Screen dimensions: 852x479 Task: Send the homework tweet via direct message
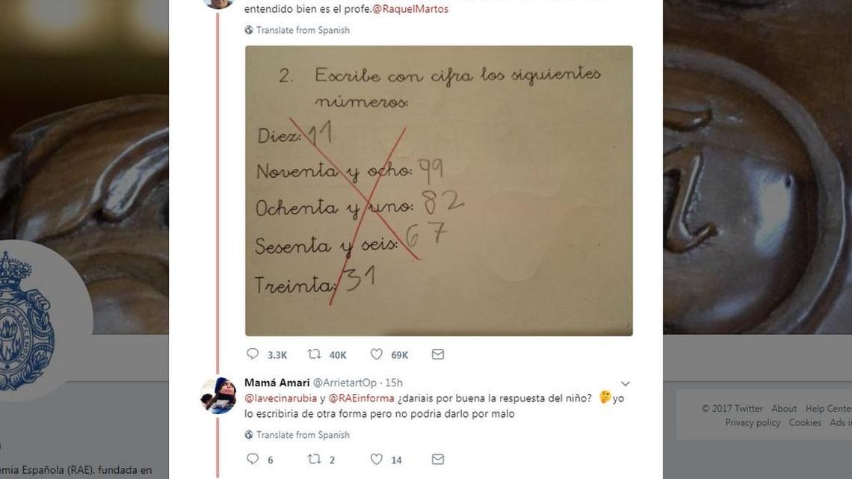coord(438,354)
